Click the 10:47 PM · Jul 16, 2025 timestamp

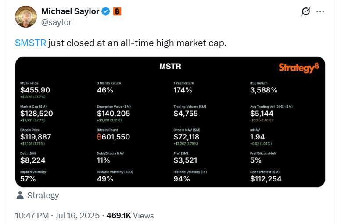point(57,216)
